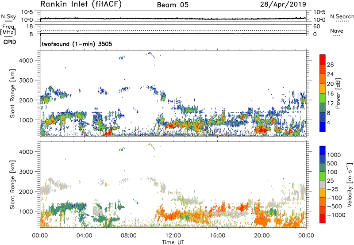The width and height of the screenshot is (354, 245).
Task: Click the '16:00' time axis tick label
Action: click(217, 236)
